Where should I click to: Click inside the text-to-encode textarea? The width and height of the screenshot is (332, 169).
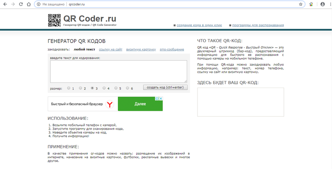[119, 71]
